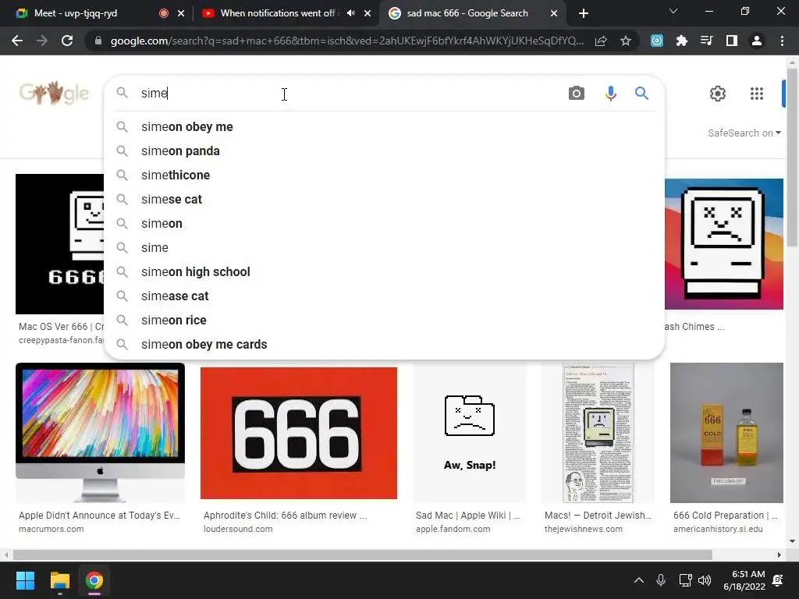This screenshot has height=599, width=799.
Task: Open the colorful iMac image
Action: 100,432
